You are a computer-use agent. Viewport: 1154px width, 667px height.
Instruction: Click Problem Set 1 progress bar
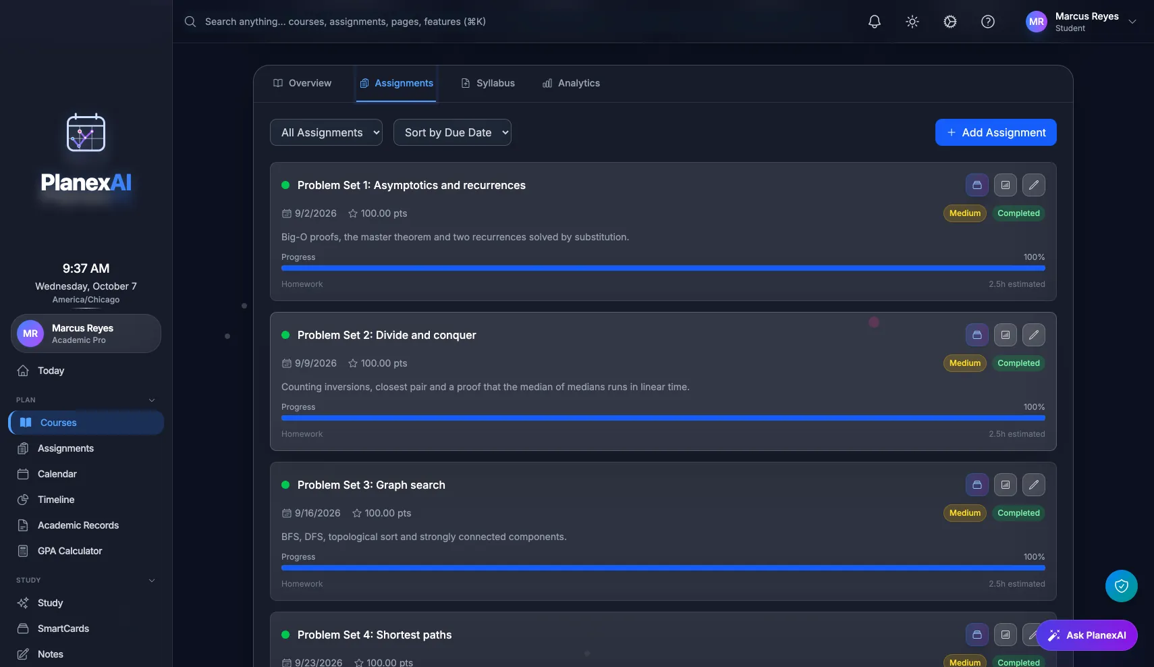(663, 268)
